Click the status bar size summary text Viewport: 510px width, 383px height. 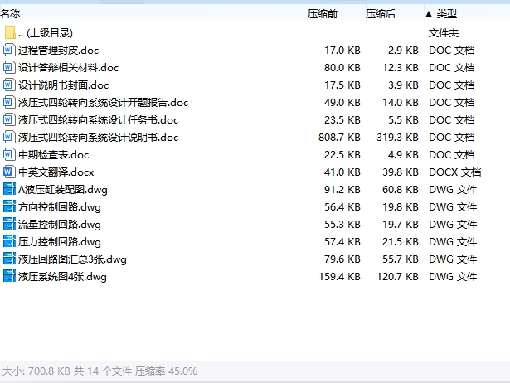click(100, 371)
